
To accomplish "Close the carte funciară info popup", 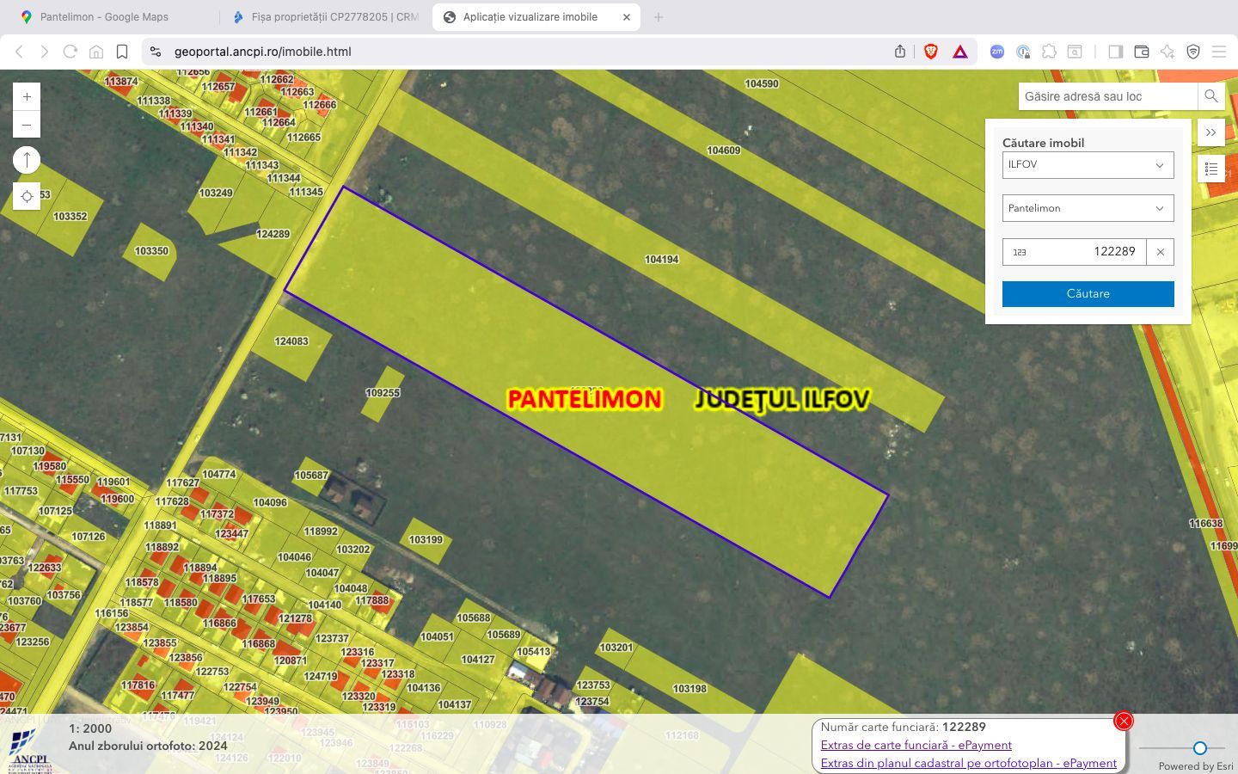I will (1123, 722).
